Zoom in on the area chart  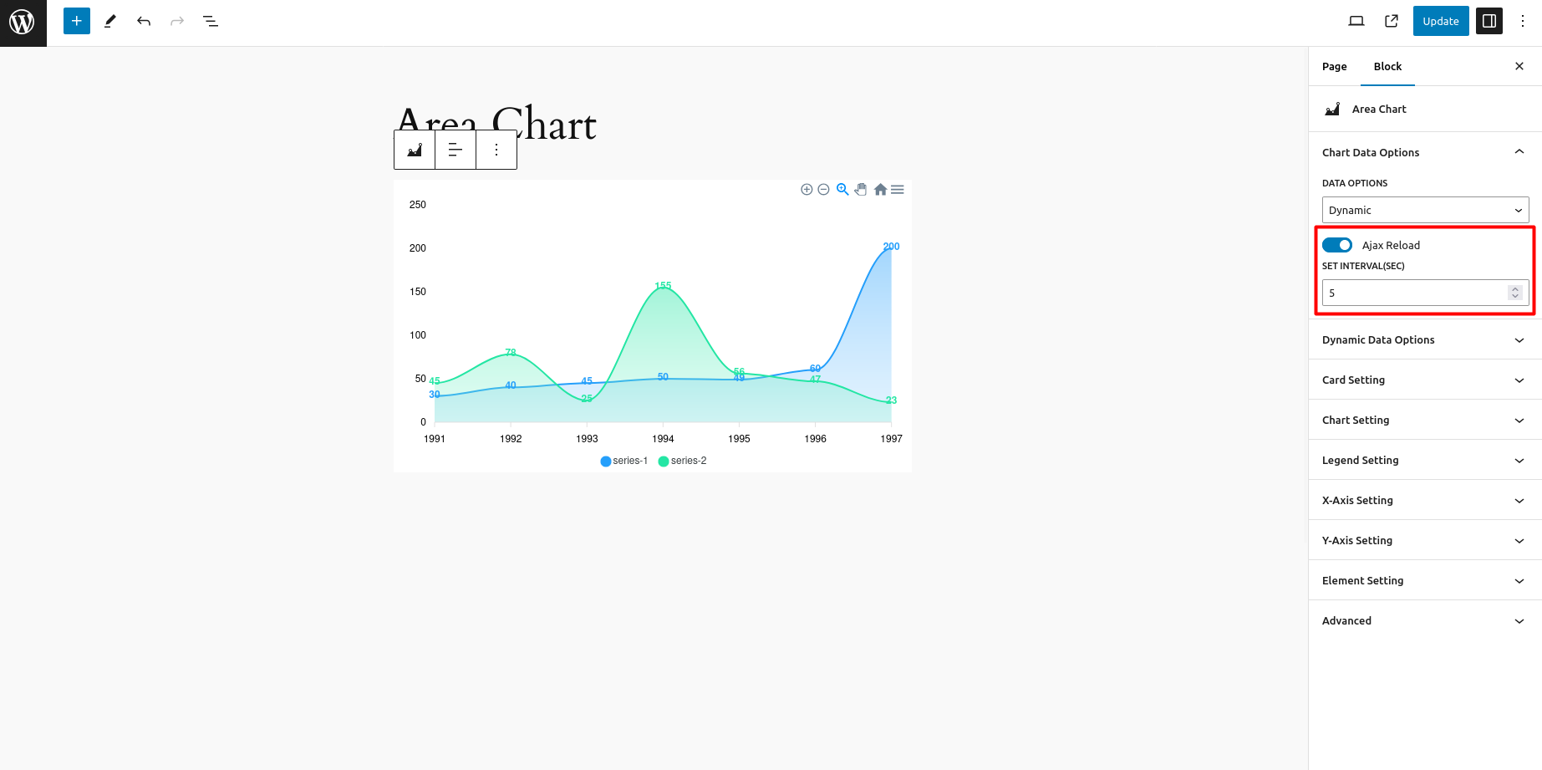807,189
